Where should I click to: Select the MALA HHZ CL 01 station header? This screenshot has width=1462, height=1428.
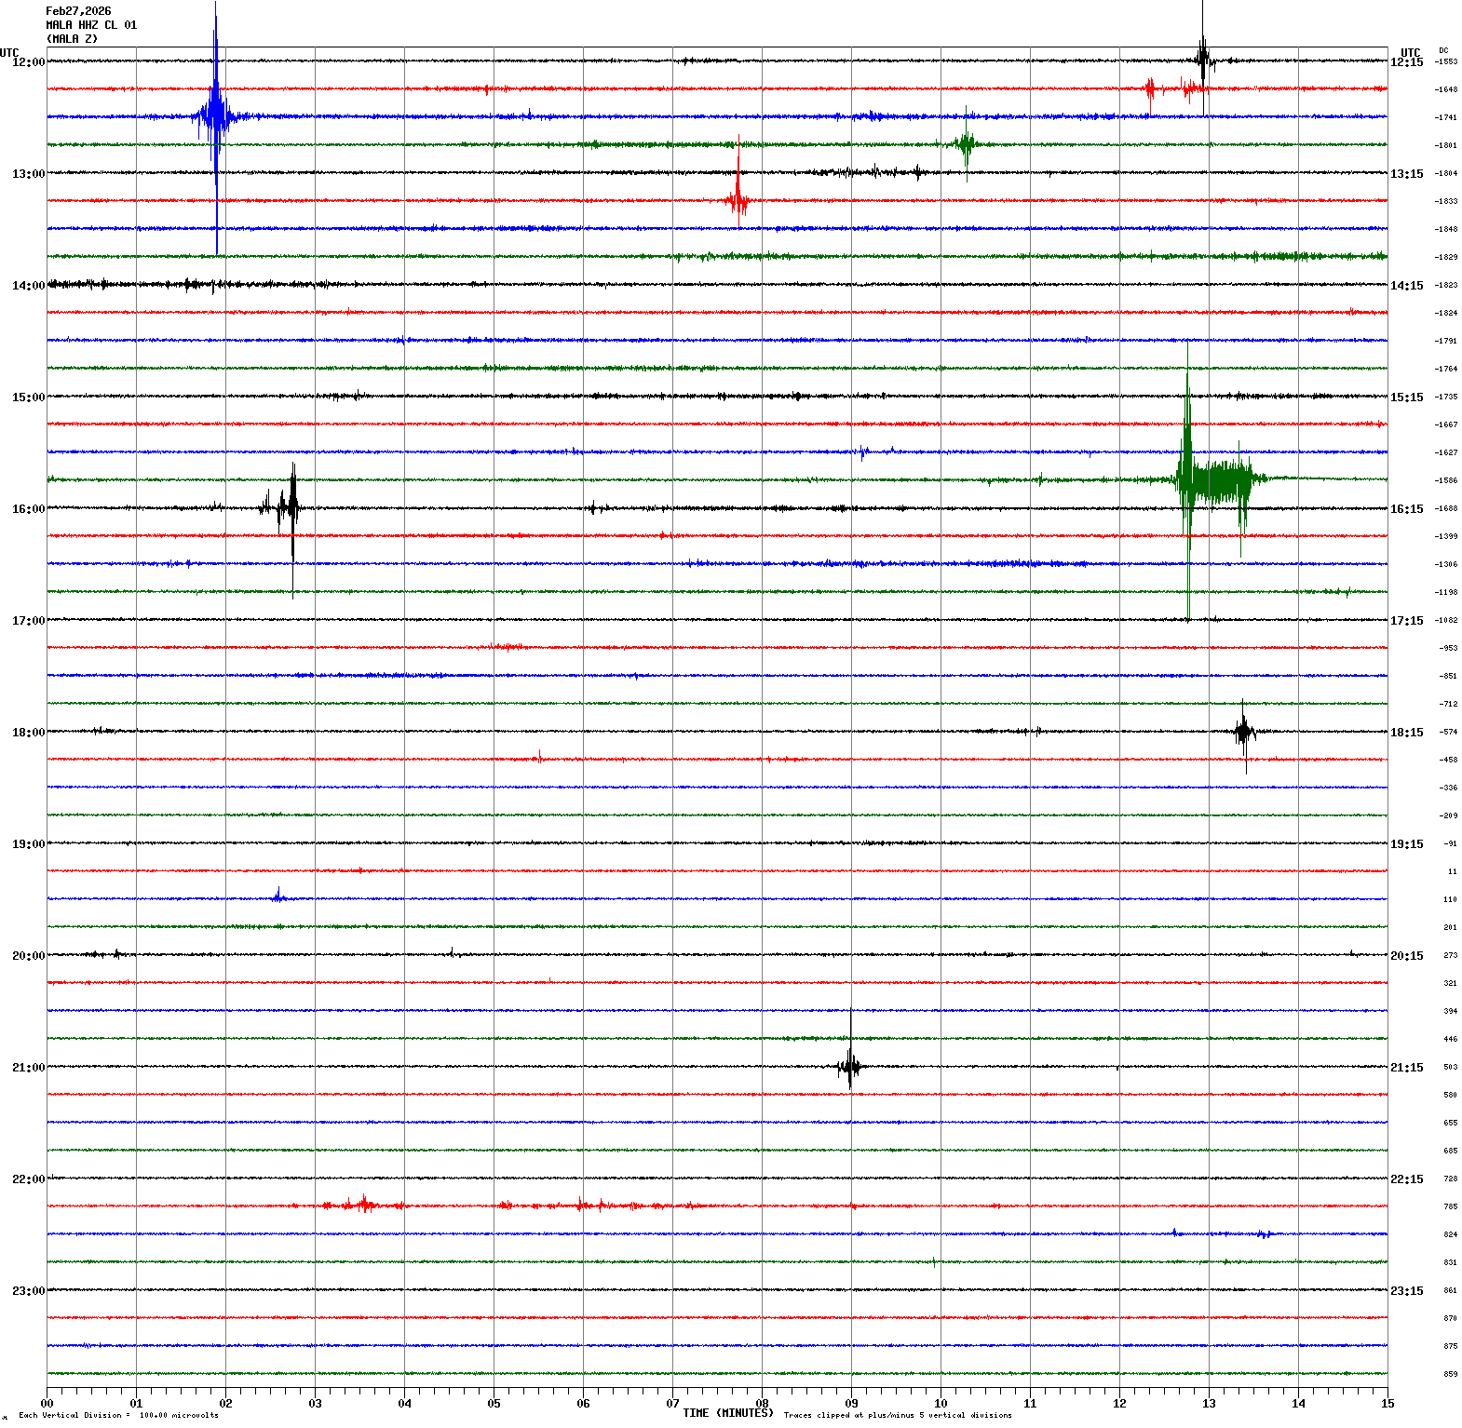click(x=91, y=25)
